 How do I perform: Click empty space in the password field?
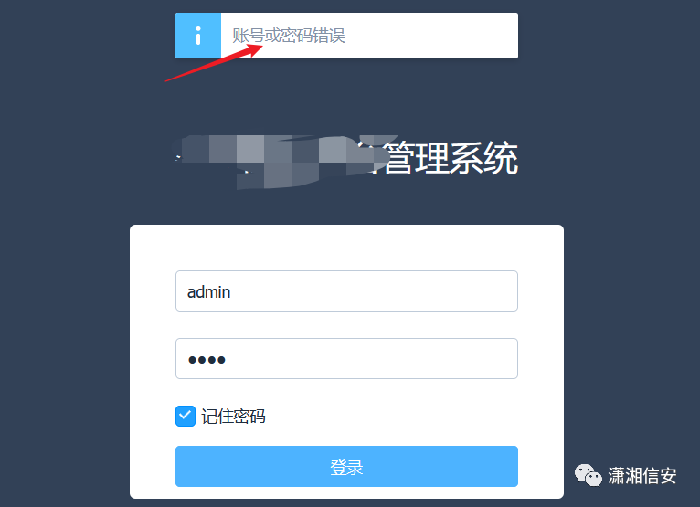click(370, 359)
